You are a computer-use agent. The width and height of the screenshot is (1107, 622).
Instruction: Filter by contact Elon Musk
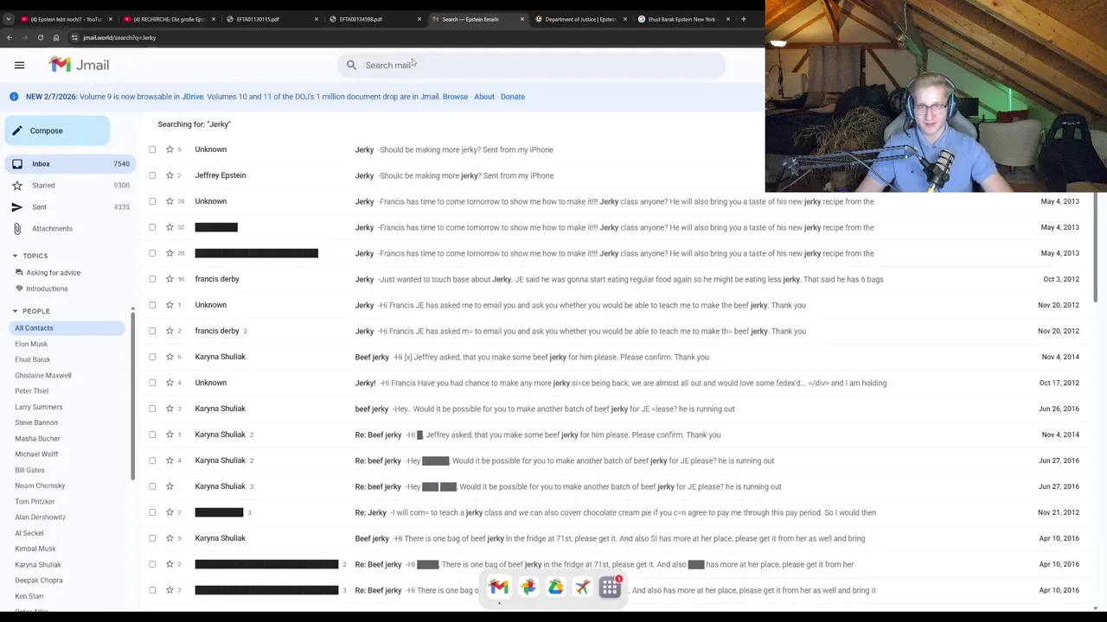[31, 344]
